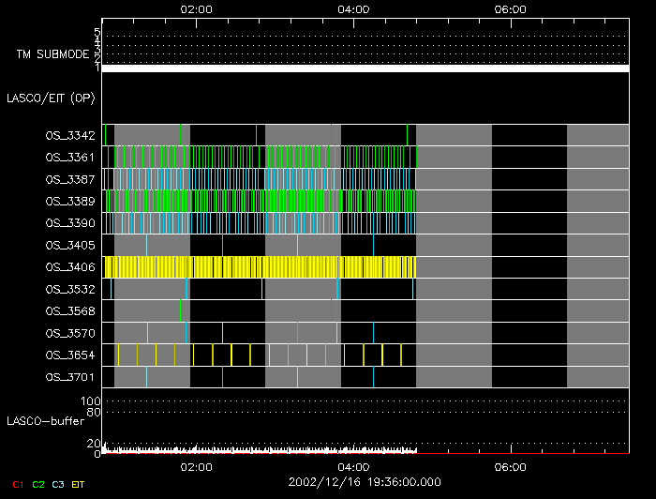Viewport: 656px width, 499px height.
Task: Click the 04:00 marker on bottom axis
Action: coord(352,465)
